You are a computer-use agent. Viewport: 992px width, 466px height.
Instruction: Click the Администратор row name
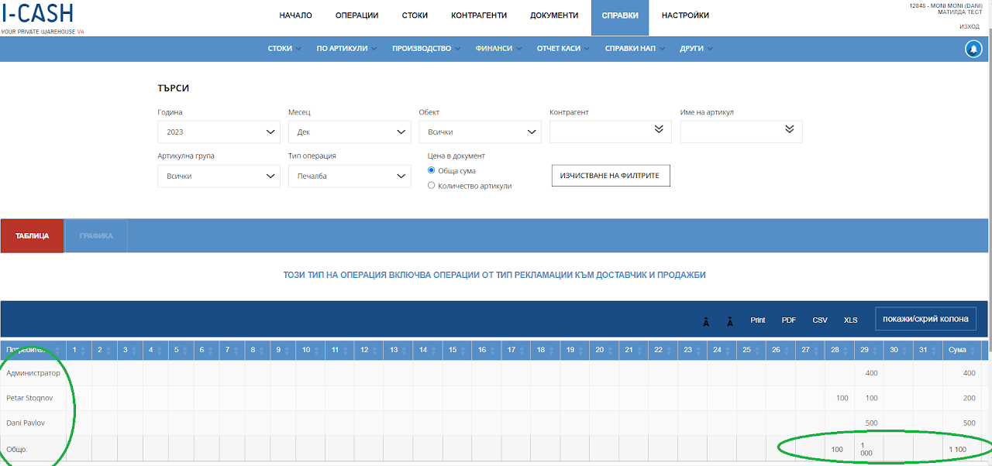click(33, 373)
